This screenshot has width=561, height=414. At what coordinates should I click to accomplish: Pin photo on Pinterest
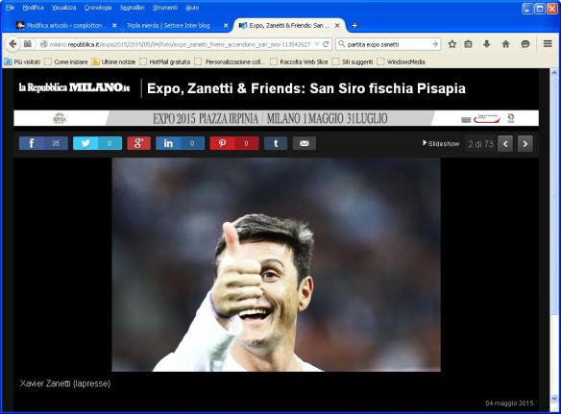234,143
